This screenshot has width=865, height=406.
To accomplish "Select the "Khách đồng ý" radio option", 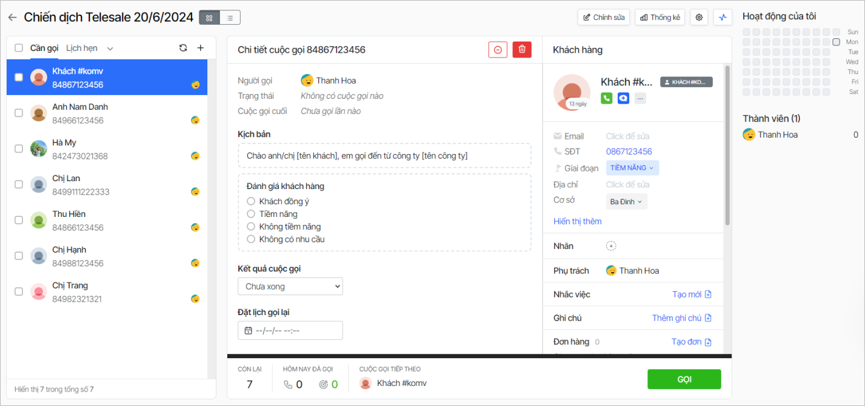I will click(x=251, y=201).
